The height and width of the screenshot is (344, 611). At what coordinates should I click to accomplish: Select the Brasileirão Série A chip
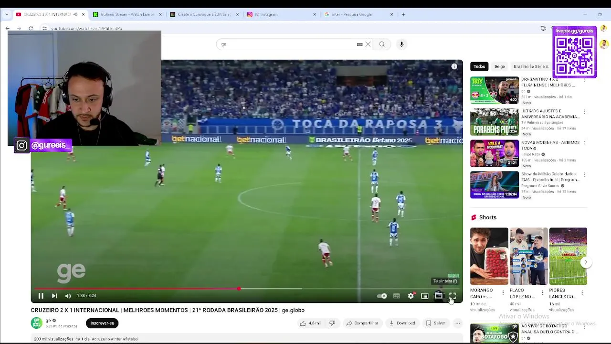(x=531, y=66)
